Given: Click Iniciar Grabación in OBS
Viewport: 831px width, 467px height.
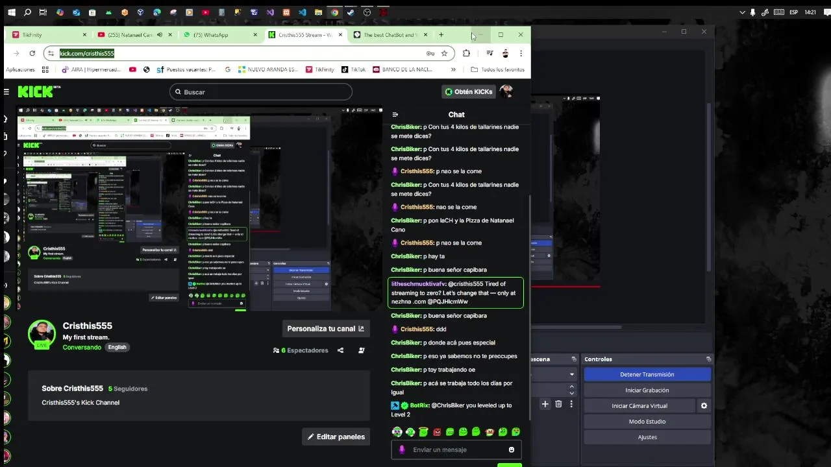Looking at the screenshot, I should (x=647, y=390).
